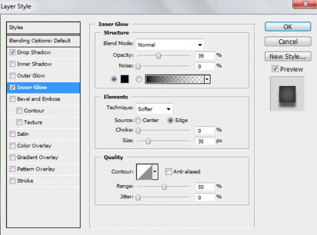Image resolution: width=317 pixels, height=235 pixels.
Task: Enable the Pattern Overlay checkbox
Action: (x=13, y=169)
